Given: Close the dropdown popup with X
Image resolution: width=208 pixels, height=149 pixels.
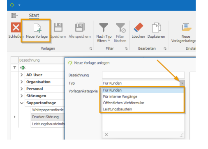Looking at the screenshot, I should (106, 135).
